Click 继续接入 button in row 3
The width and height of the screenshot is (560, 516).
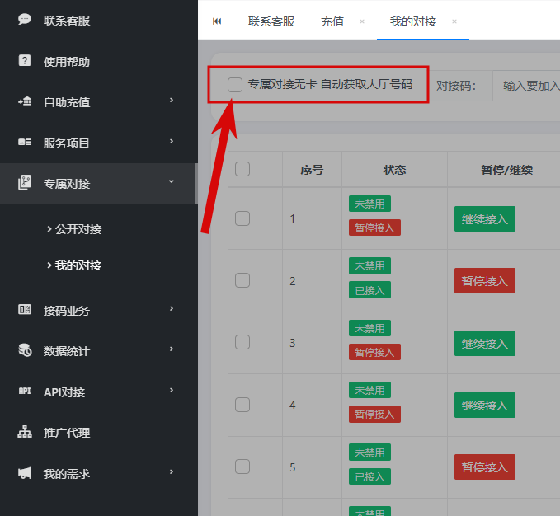485,343
